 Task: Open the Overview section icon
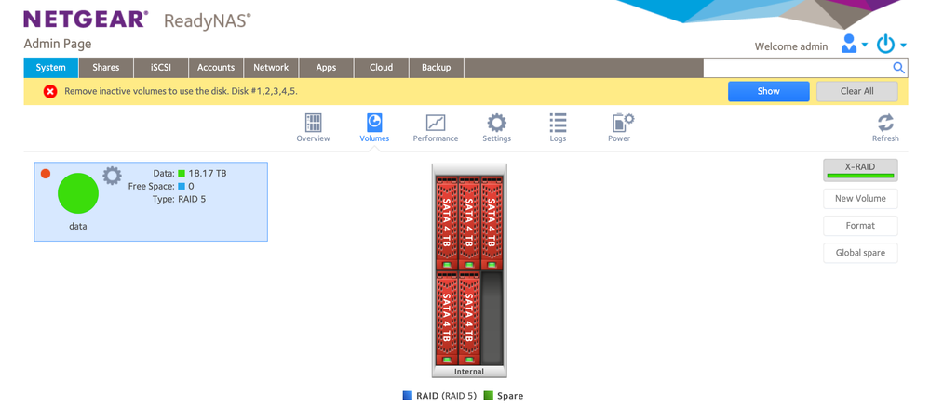point(313,123)
